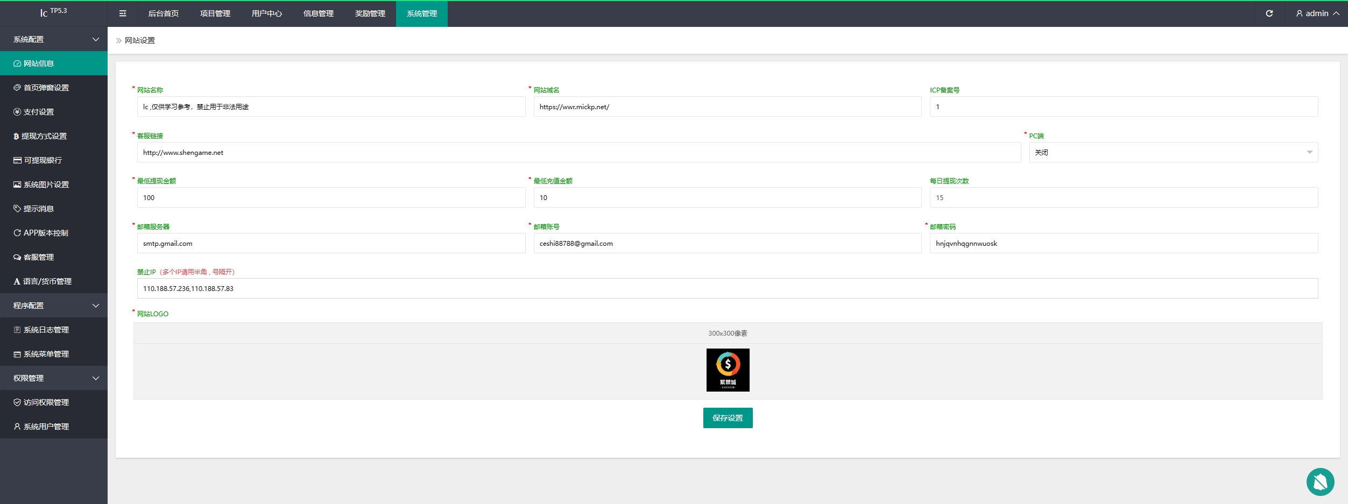Click the lc TP5.3 logo text
Screen dimensions: 1348x504
coord(54,12)
